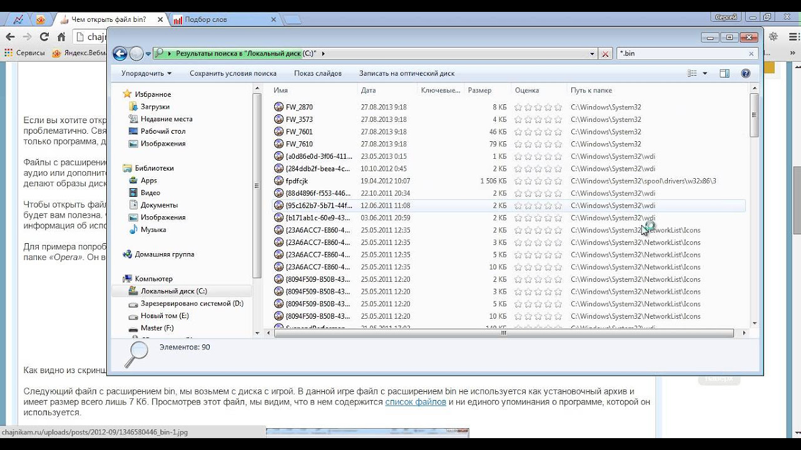Reload the page in Chrome
801x450 pixels.
pos(44,37)
